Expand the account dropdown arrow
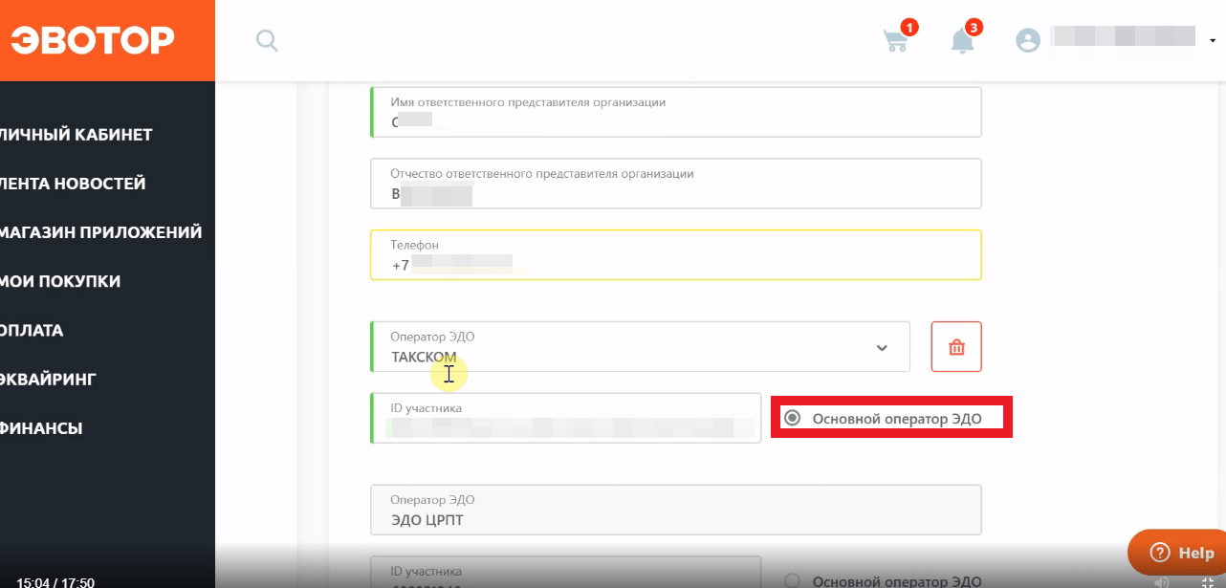Screen dimensions: 1226x588 tap(1213, 40)
